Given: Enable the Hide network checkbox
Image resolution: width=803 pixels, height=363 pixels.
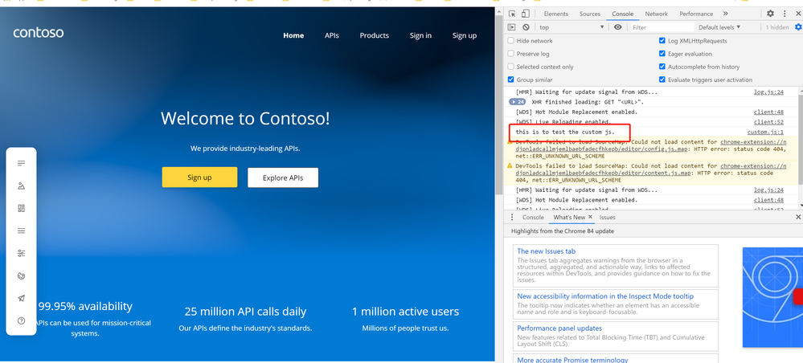Looking at the screenshot, I should pyautogui.click(x=510, y=40).
